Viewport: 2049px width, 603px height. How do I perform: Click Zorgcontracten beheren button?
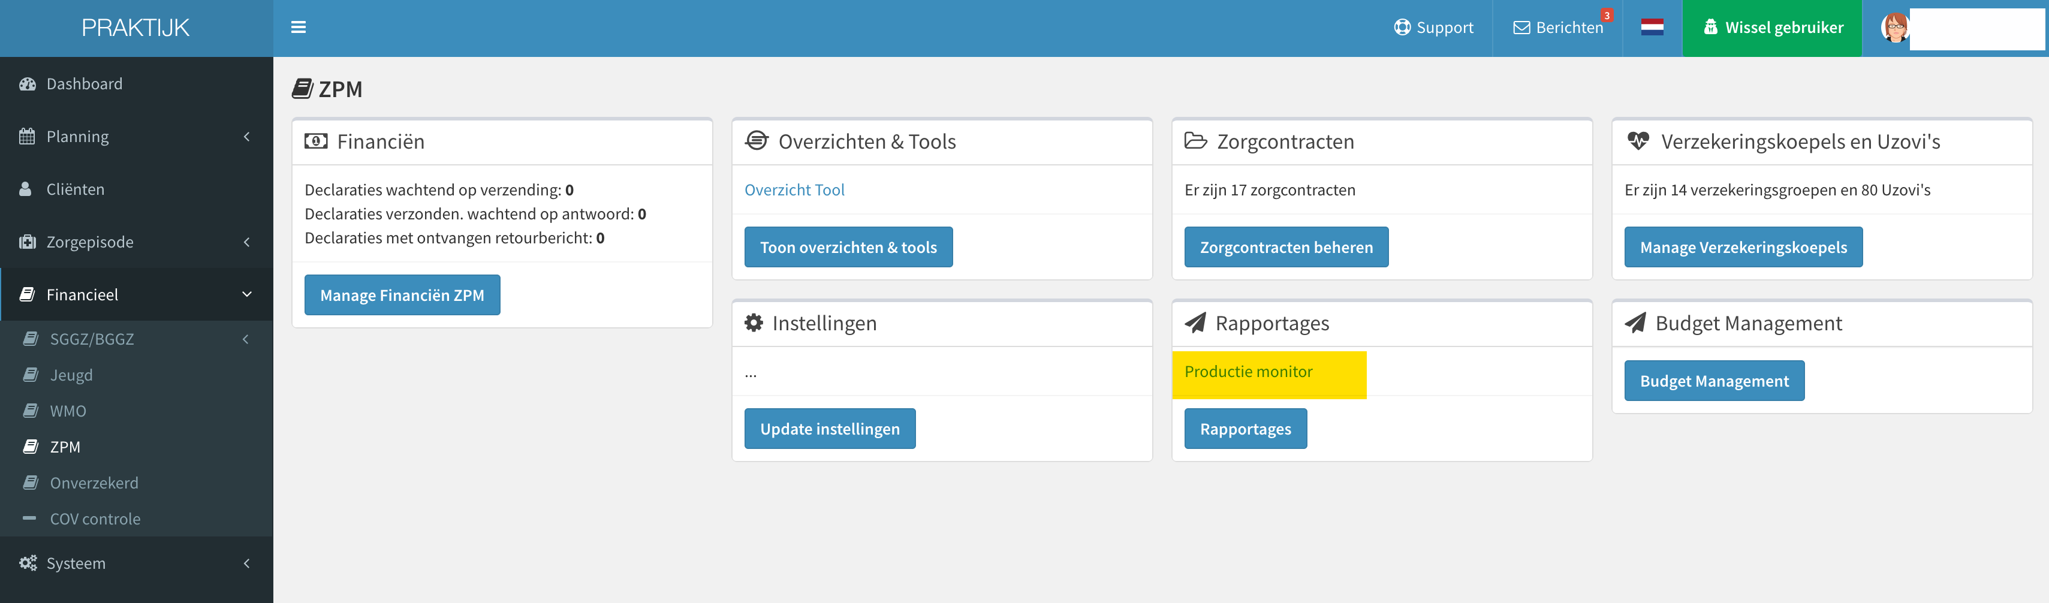[x=1286, y=246]
